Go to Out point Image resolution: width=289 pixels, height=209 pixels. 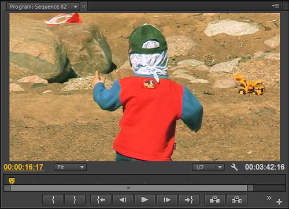click(189, 200)
